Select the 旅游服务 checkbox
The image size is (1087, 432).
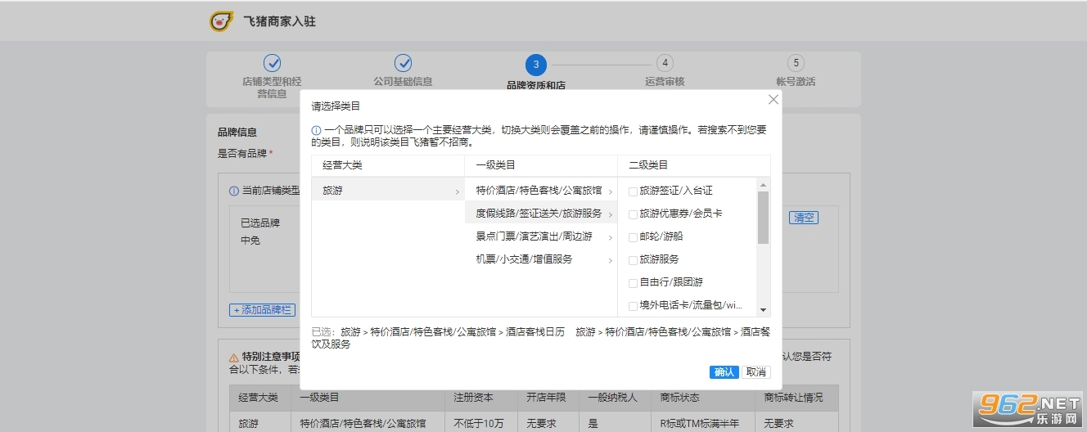633,259
